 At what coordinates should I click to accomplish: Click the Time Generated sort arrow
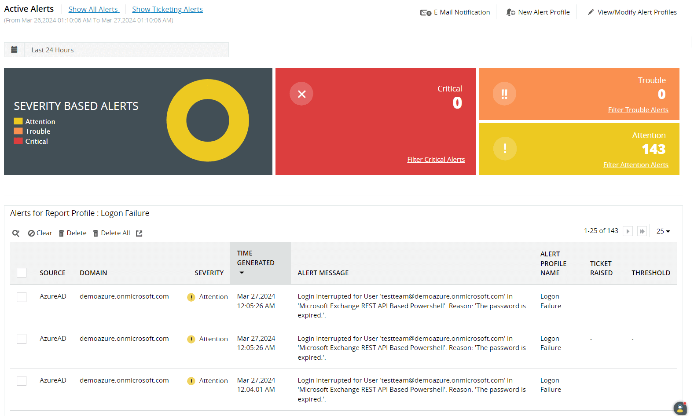[242, 273]
